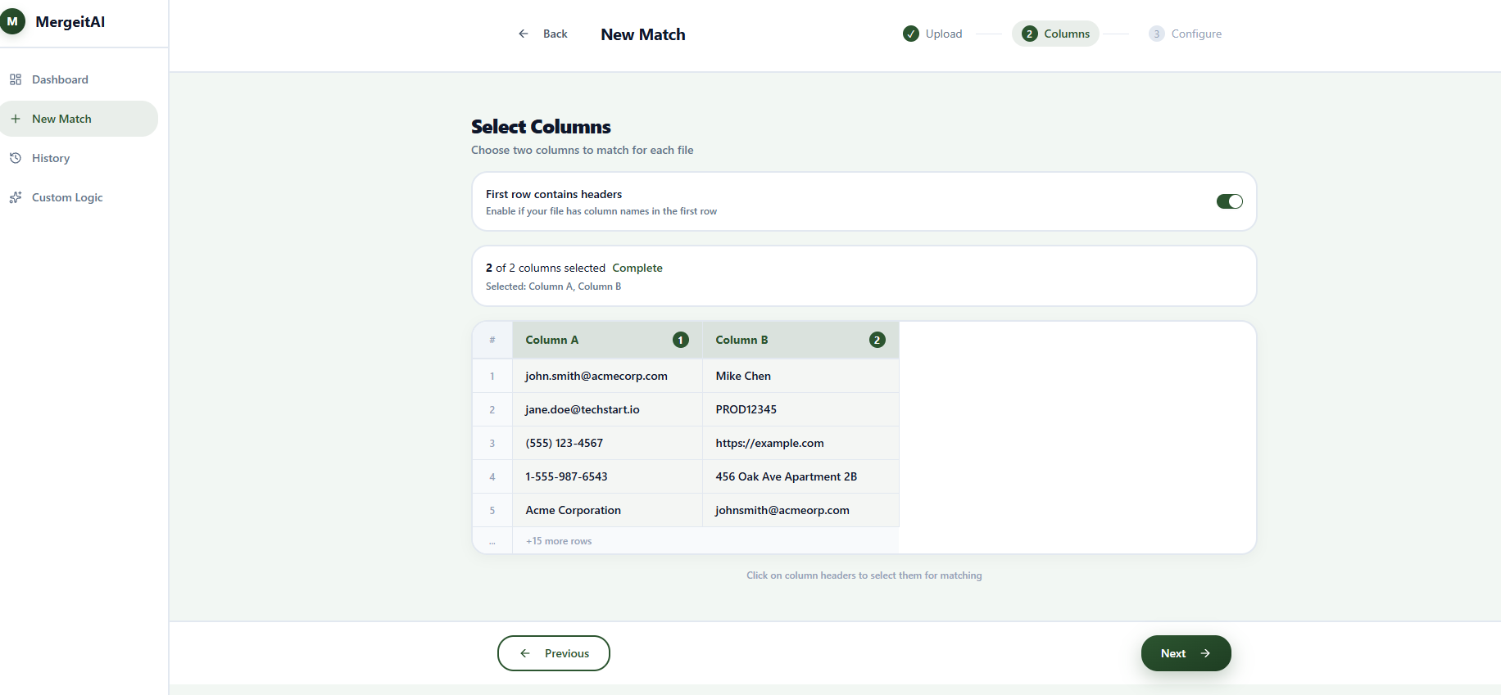Open Custom Logic in sidebar
The image size is (1501, 695).
(x=79, y=197)
